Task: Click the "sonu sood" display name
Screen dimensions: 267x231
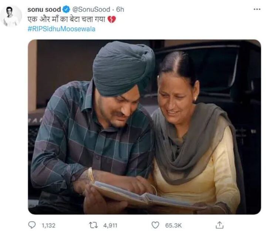Action: (44, 9)
